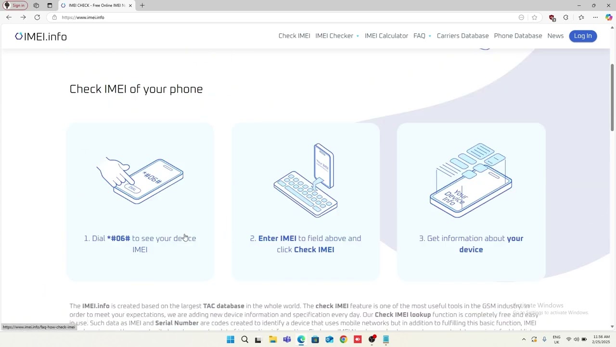Close the IMEI CHECK tab
The height and width of the screenshot is (347, 616).
(x=130, y=5)
